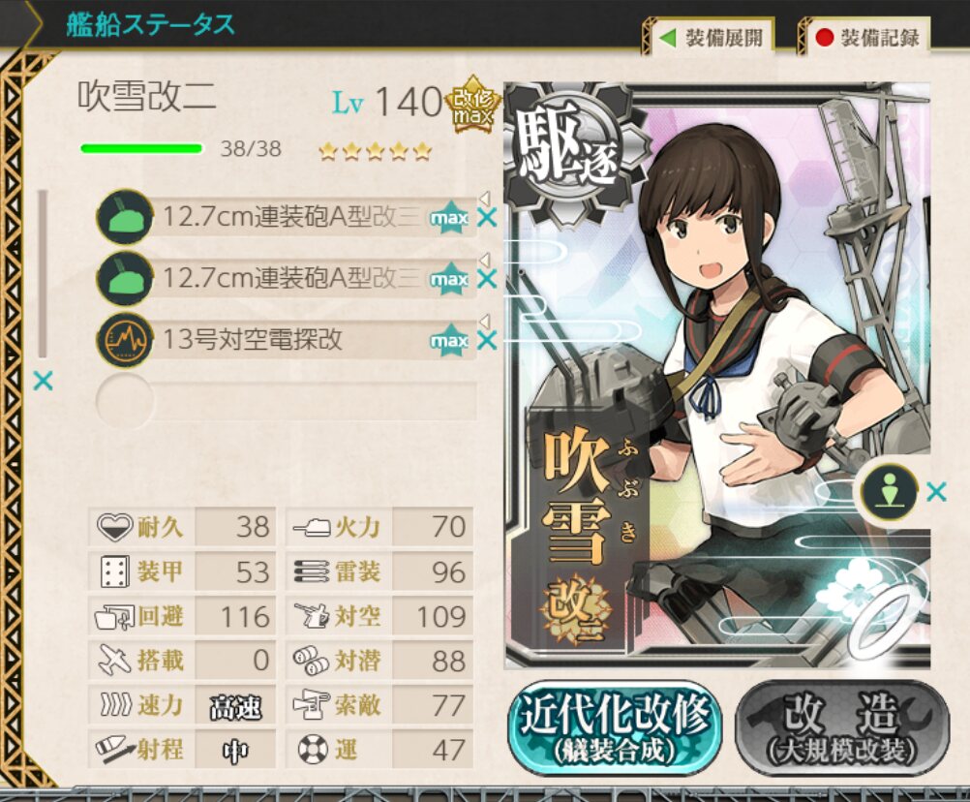Click the green HP bar 38/38

pyautogui.click(x=141, y=148)
